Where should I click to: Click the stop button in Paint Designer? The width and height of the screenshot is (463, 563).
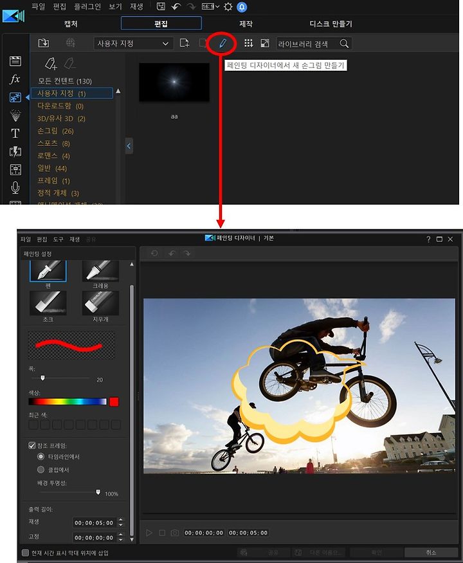click(x=162, y=533)
